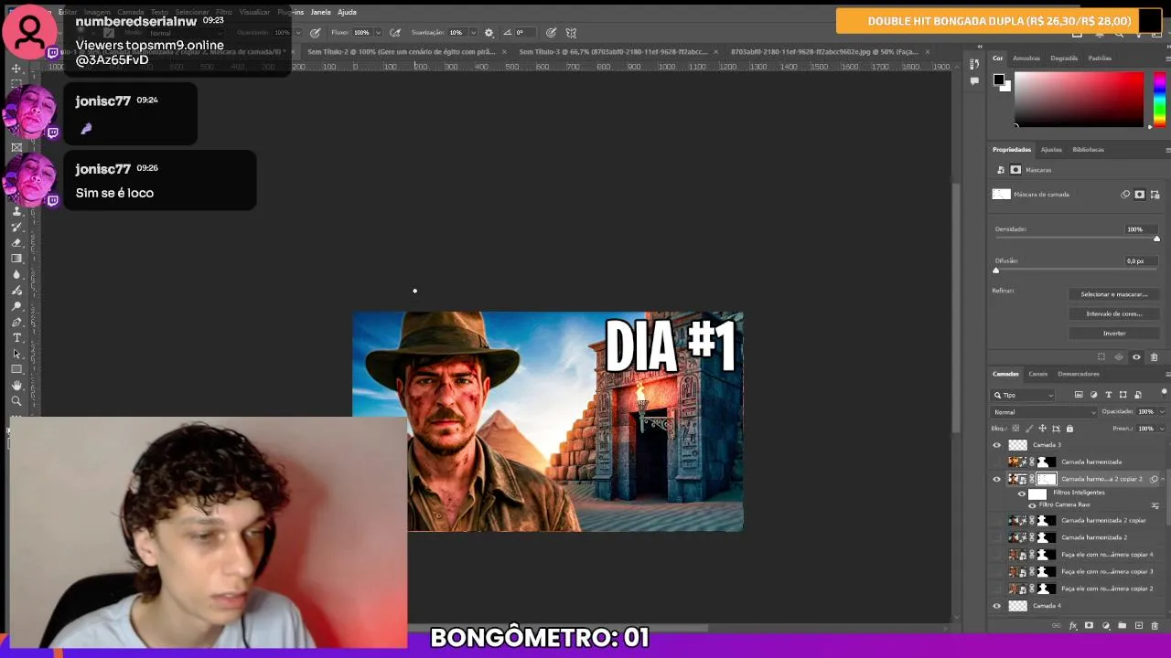1171x658 pixels.
Task: Hide the Filtro Camera Raw filter
Action: point(1032,505)
